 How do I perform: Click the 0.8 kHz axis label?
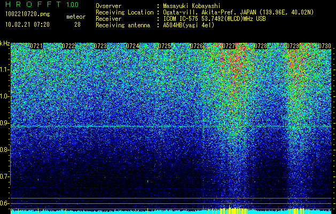pos(5,150)
